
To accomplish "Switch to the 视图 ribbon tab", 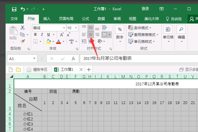I will [132, 19].
